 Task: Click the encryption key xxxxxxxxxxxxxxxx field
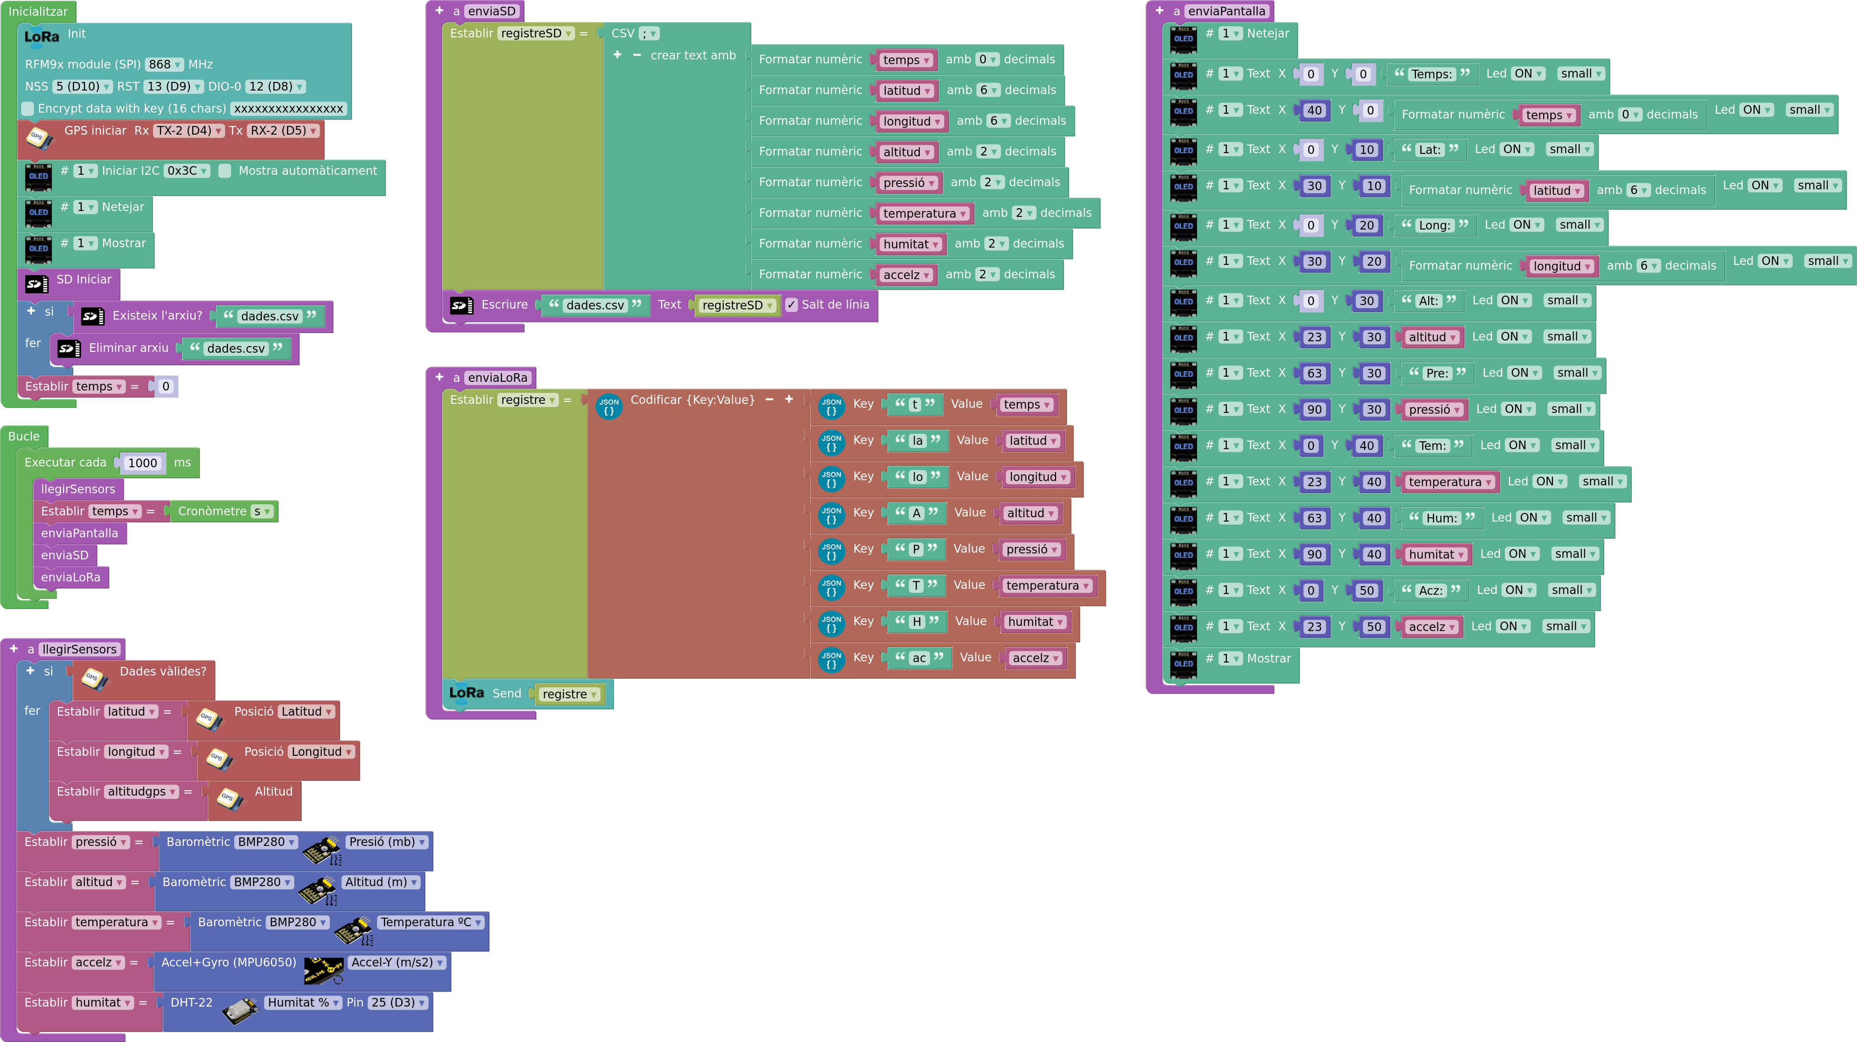(289, 109)
